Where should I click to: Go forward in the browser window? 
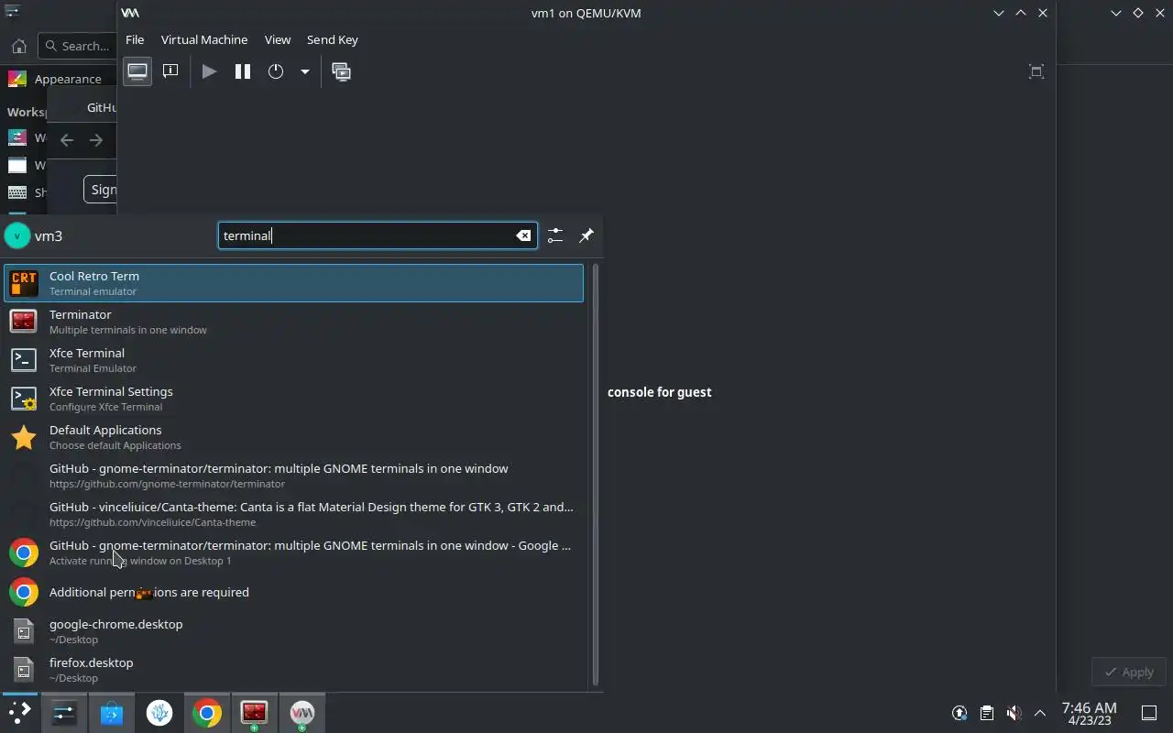pyautogui.click(x=96, y=140)
